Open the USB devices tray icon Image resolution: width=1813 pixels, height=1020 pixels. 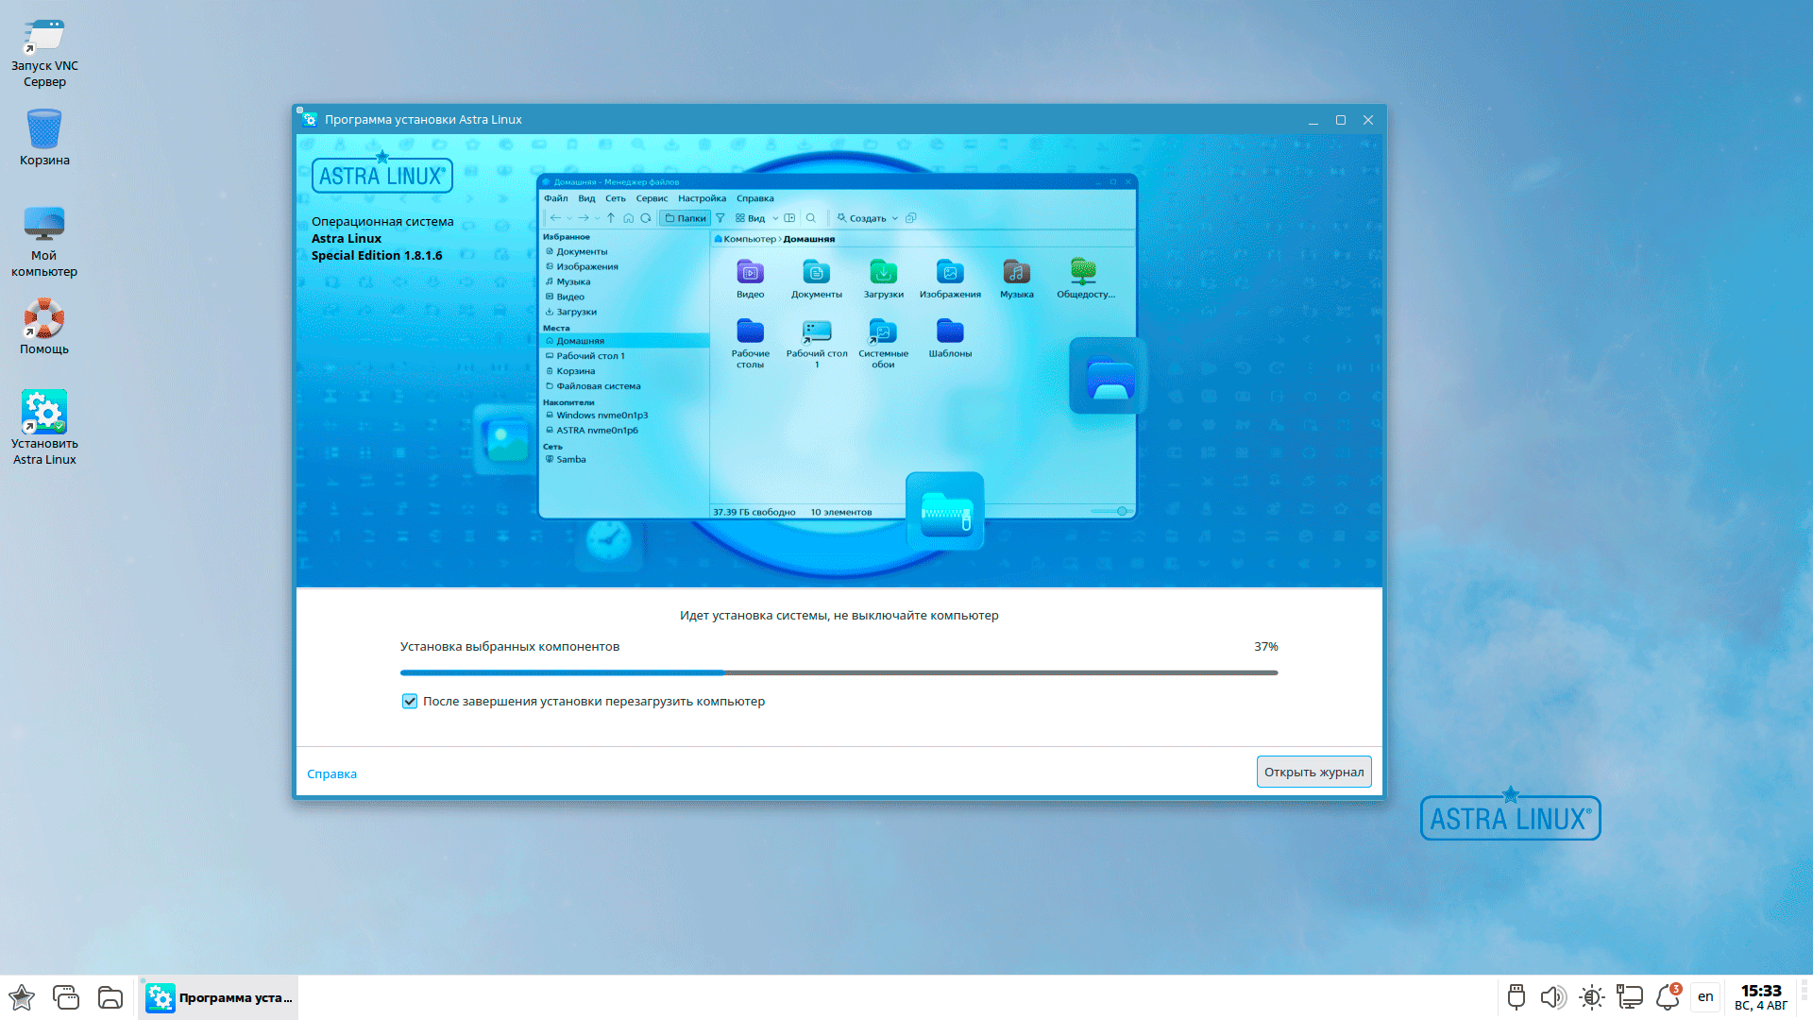(x=1516, y=997)
